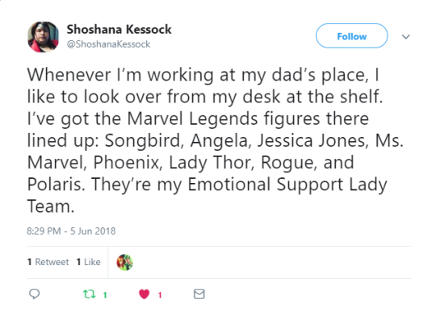Follow Shoshana Kessock with the Follow button

(352, 36)
